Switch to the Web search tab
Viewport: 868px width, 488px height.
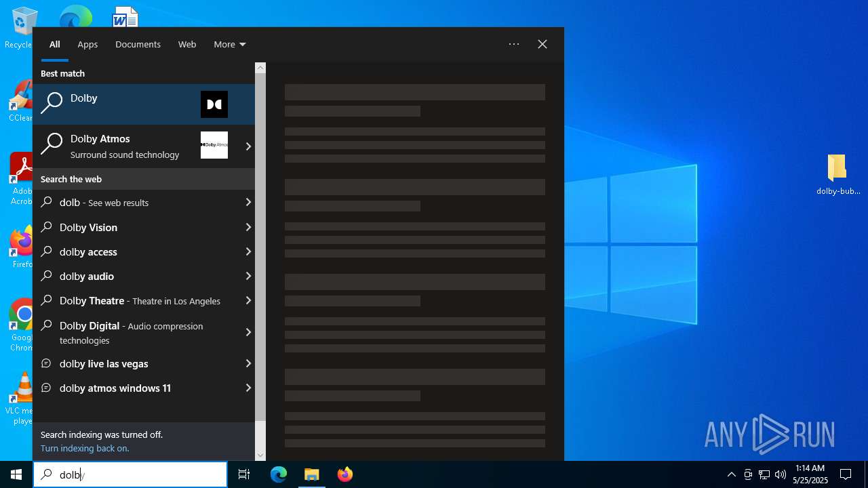tap(187, 44)
